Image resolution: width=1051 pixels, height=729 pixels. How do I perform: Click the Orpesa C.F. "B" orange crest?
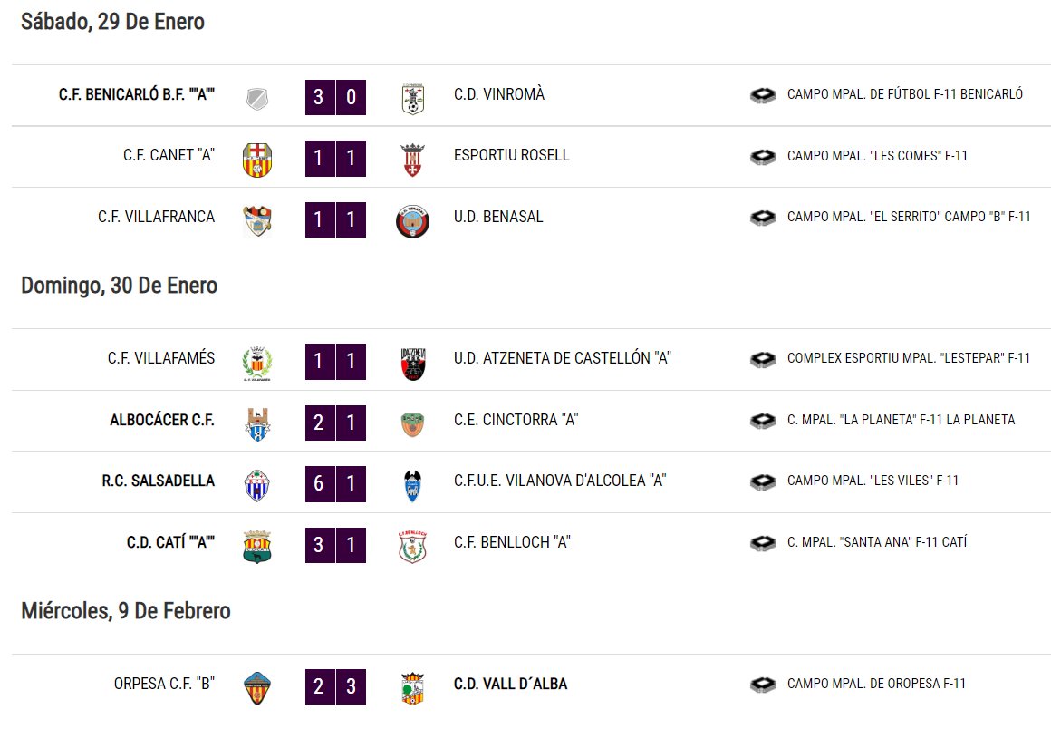click(257, 688)
